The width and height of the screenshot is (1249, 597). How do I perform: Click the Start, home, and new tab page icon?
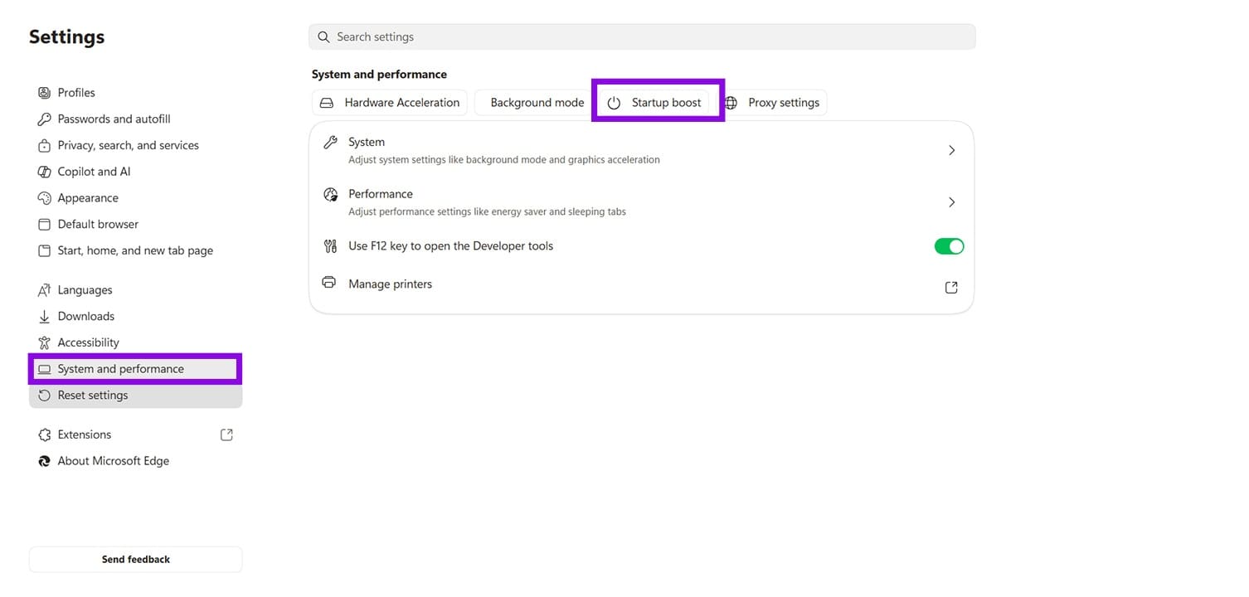[45, 250]
